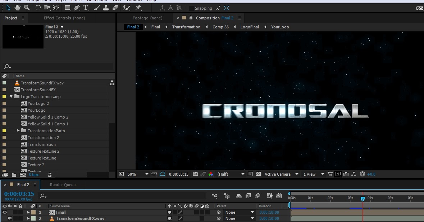424x222 pixels.
Task: Mute audio of TransformSoundFX.wav layer
Action: coord(10,218)
